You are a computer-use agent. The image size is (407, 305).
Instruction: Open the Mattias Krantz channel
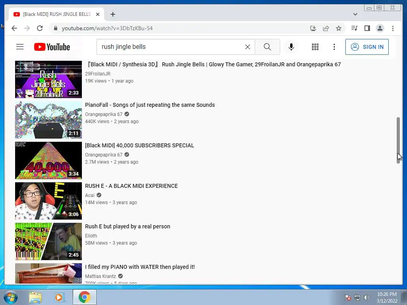101,276
